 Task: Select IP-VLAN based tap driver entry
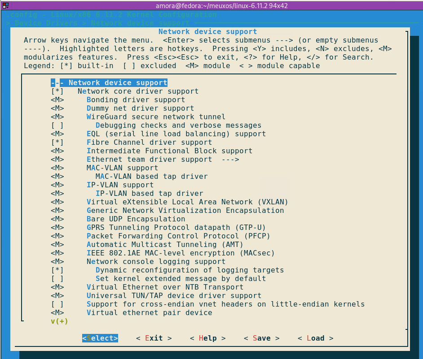150,194
